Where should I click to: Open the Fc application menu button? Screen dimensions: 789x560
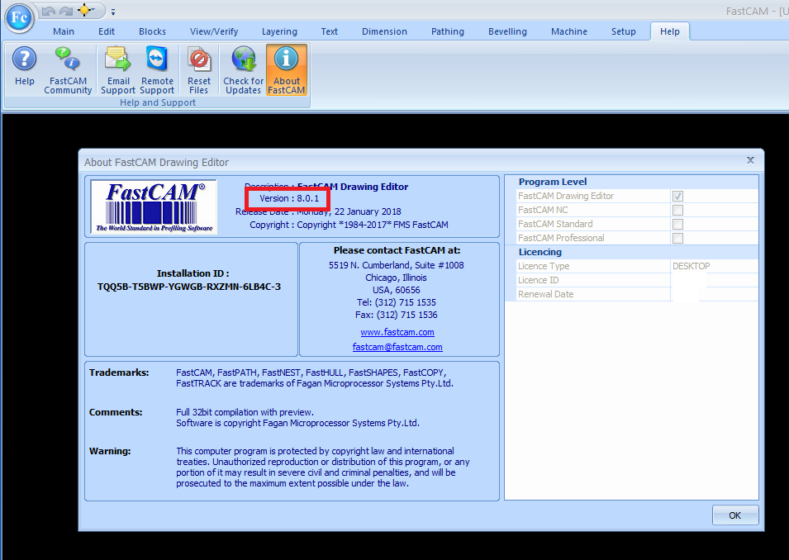pos(19,18)
